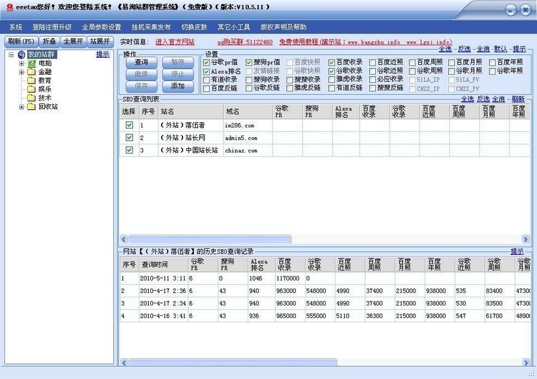Open the 其它小工具 menu
537x379 pixels.
(x=233, y=27)
